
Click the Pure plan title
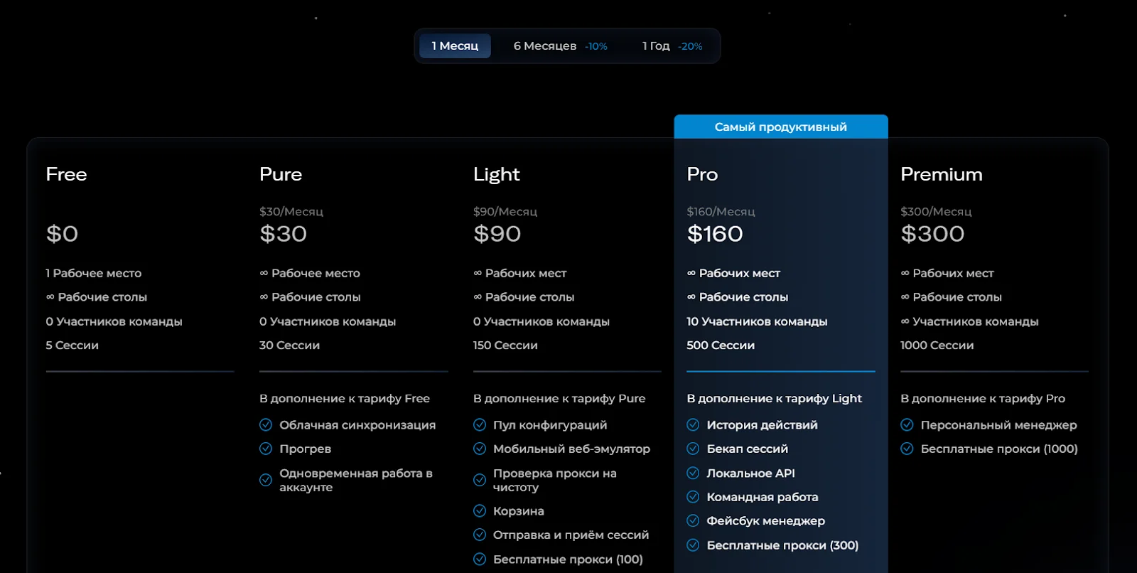(x=281, y=174)
